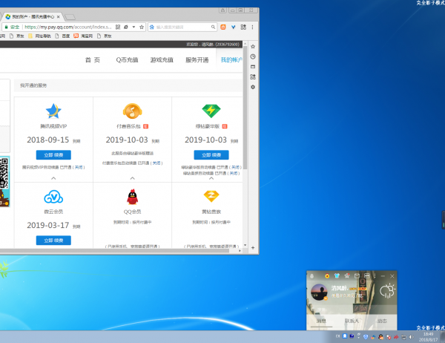Click the browser search input field

pos(182,27)
